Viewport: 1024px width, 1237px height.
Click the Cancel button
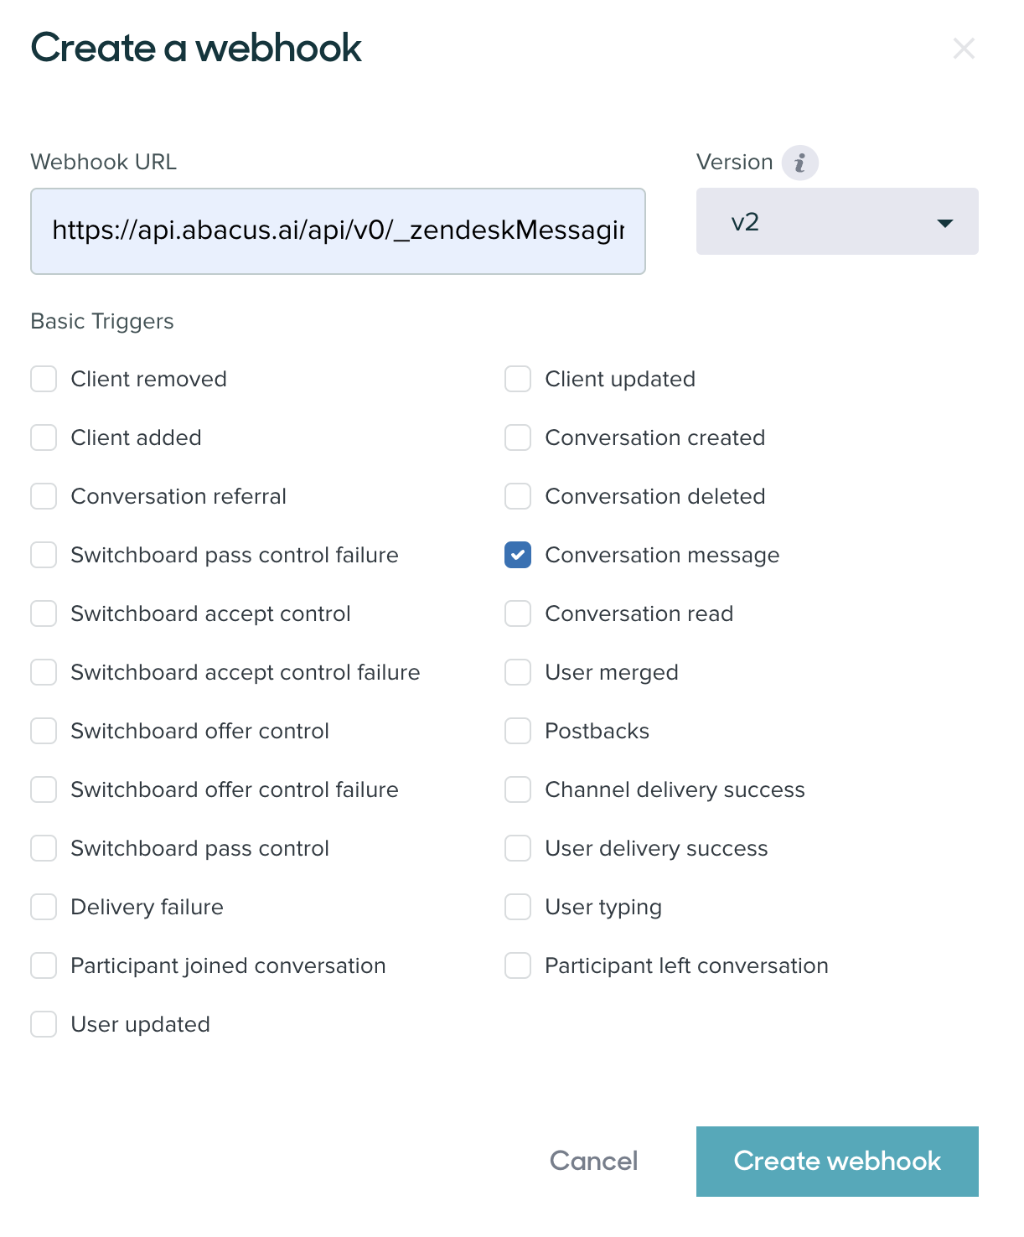pyautogui.click(x=592, y=1162)
